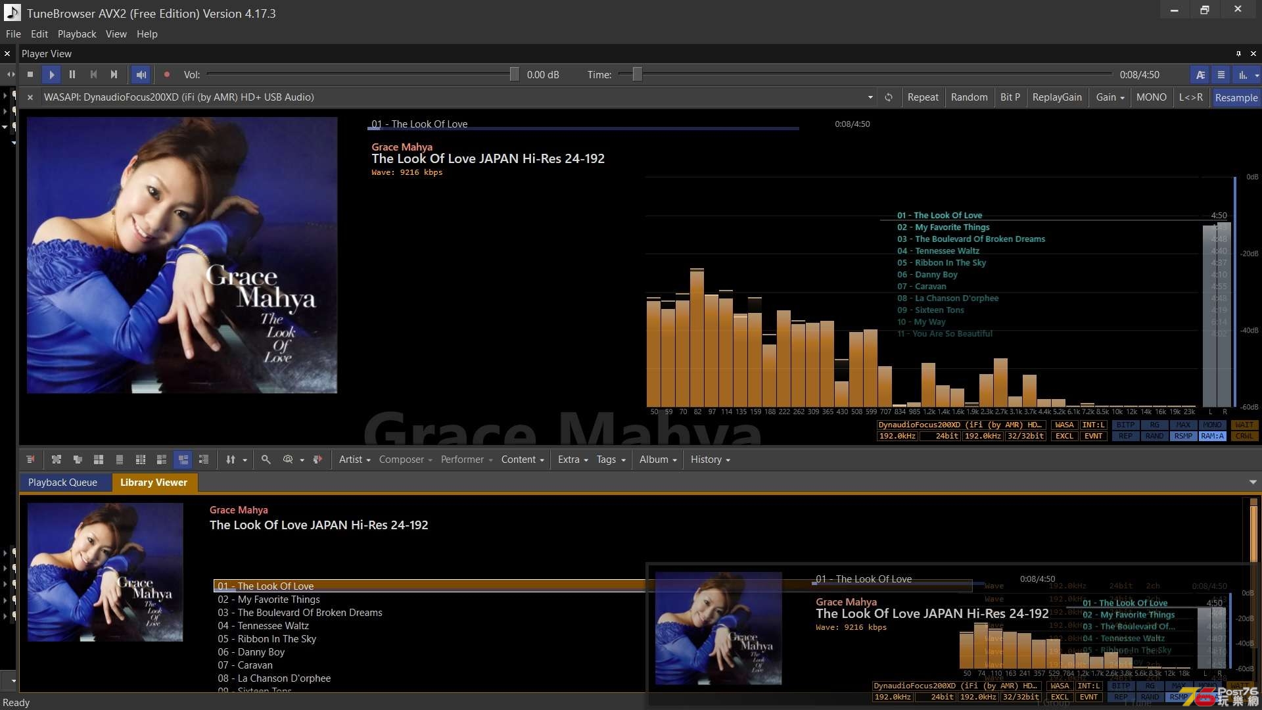Click the red arrow locate-playing icon
This screenshot has width=1262, height=710.
[x=318, y=460]
